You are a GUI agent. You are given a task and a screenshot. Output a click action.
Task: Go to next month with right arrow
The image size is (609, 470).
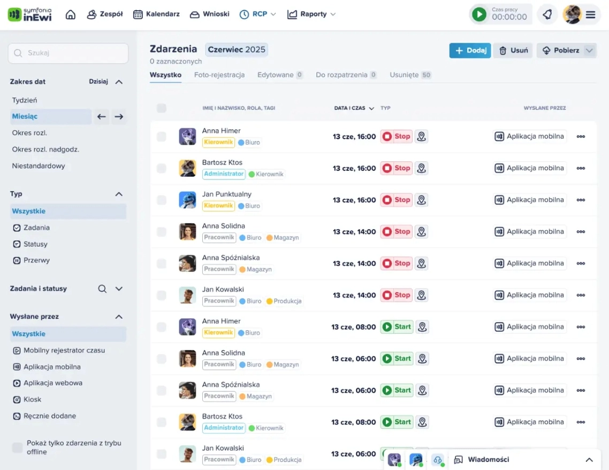pyautogui.click(x=119, y=116)
